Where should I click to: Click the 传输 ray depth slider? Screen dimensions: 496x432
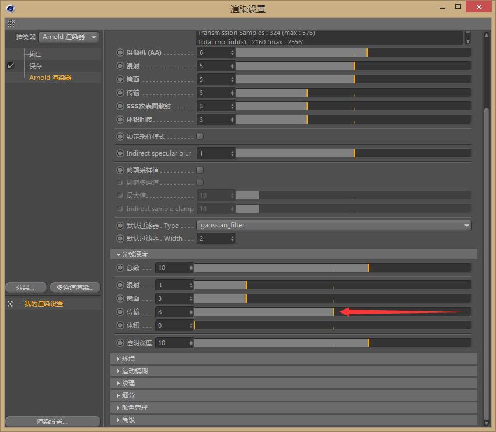[x=333, y=312]
